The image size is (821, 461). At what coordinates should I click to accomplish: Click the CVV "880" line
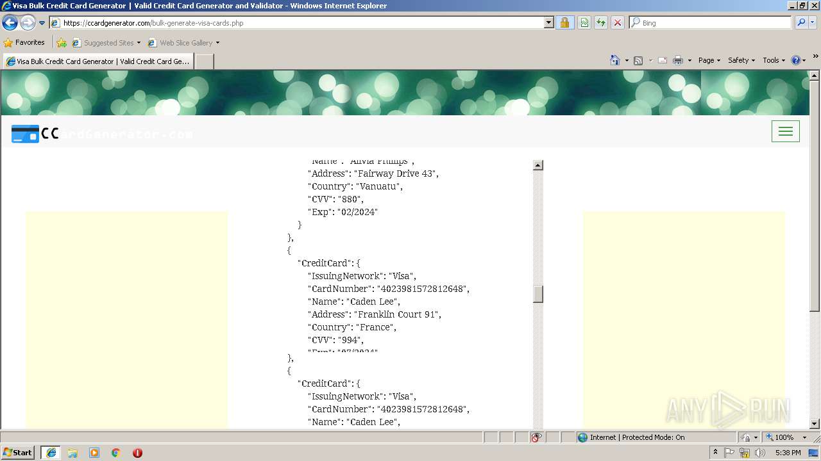[335, 199]
